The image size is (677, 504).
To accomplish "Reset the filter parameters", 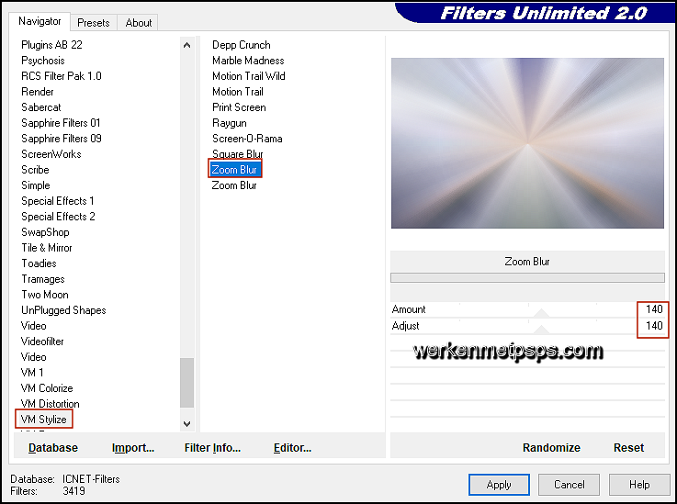I will click(628, 447).
